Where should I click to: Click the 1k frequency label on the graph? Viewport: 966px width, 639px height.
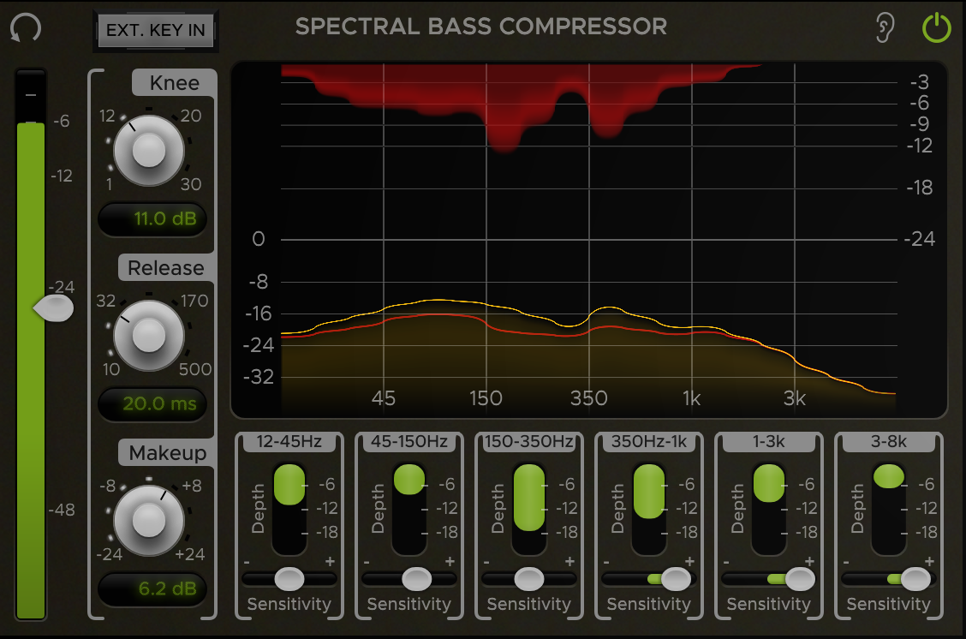tap(691, 398)
